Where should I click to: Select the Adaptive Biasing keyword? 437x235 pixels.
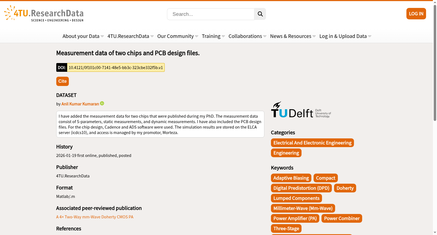pyautogui.click(x=291, y=178)
